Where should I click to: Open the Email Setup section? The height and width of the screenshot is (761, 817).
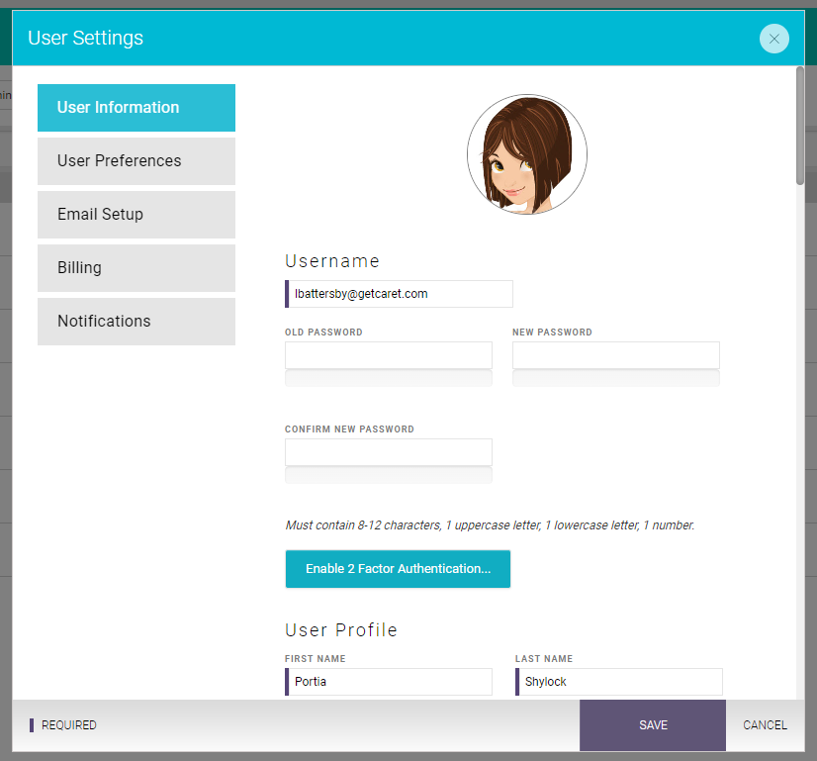click(136, 214)
